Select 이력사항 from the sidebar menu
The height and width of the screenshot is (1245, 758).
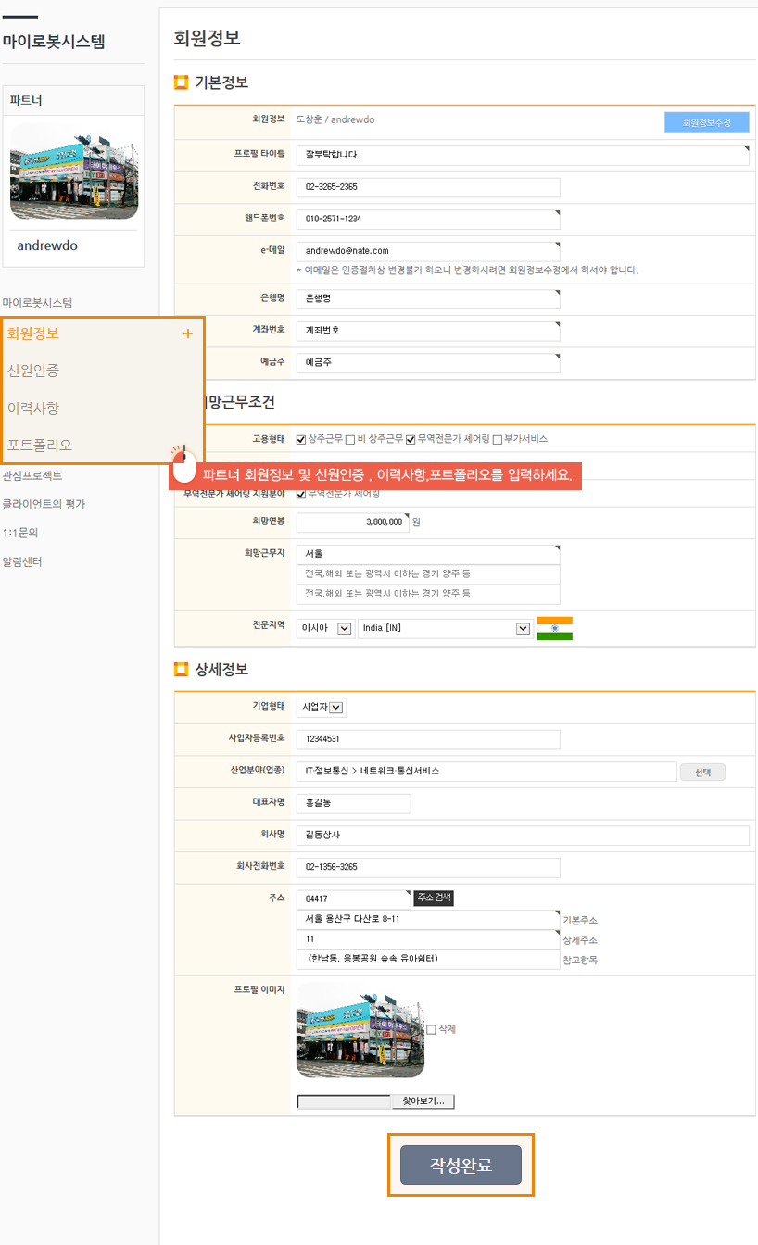point(33,408)
